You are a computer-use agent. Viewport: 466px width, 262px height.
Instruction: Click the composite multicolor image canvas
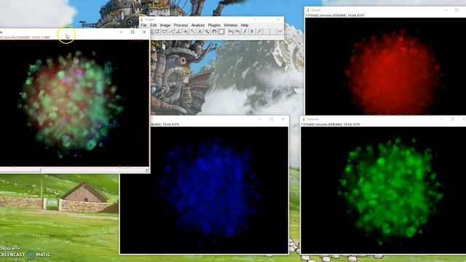[74, 103]
